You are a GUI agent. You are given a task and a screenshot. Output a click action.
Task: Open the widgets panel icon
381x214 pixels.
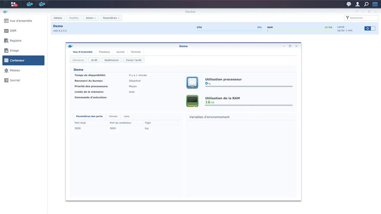(x=375, y=4)
